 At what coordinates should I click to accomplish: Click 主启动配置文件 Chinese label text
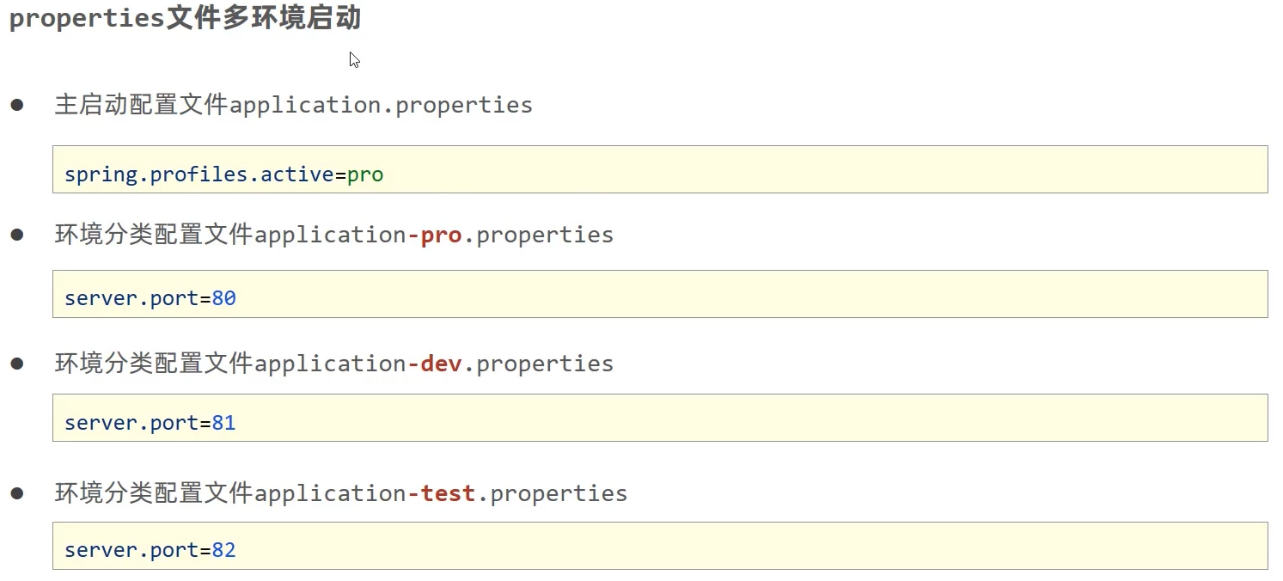click(142, 105)
